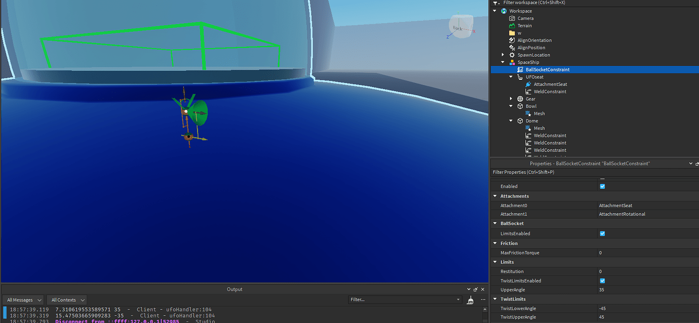Toggle the Enabled checkbox
The width and height of the screenshot is (699, 323).
click(602, 186)
